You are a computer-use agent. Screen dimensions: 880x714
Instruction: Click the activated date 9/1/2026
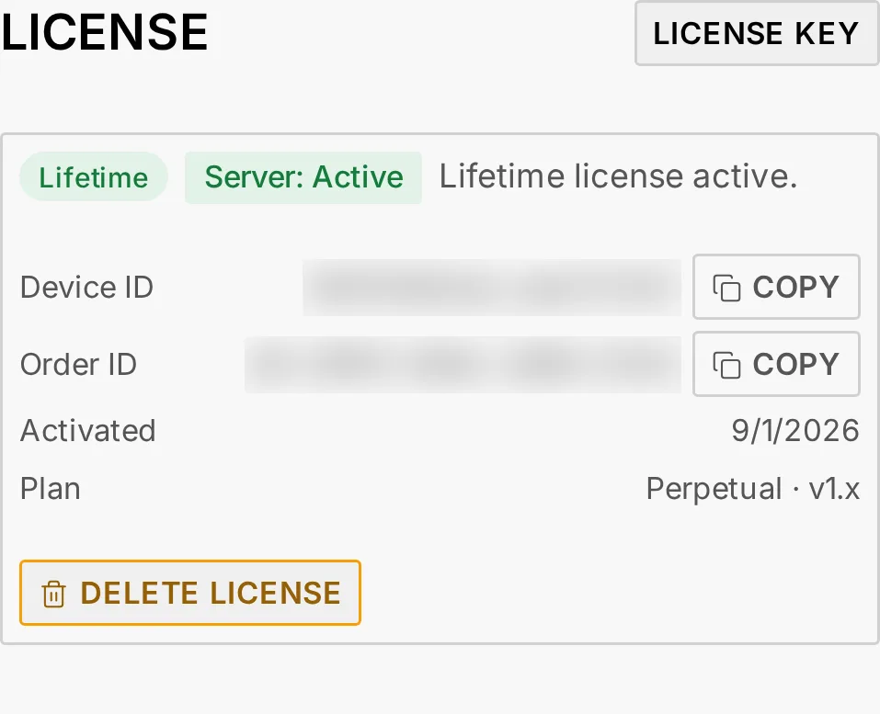795,431
